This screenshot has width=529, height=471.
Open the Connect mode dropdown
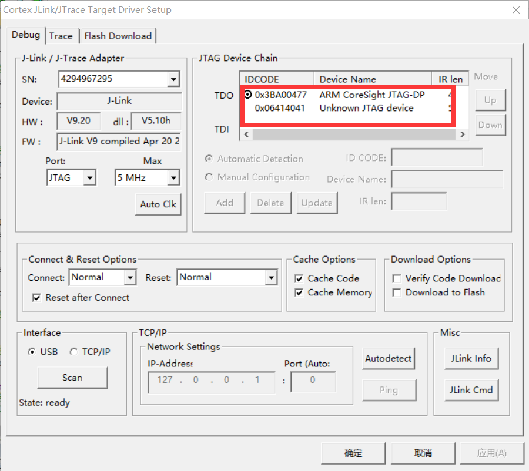tap(130, 277)
